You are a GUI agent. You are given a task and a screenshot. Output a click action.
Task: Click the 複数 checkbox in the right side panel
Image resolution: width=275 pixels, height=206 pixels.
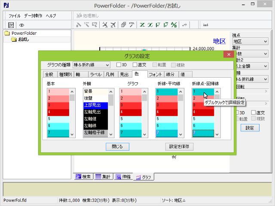[x=254, y=118]
